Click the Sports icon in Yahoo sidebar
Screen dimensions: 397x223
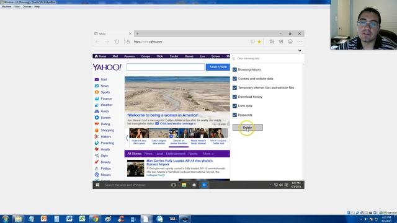tap(97, 92)
